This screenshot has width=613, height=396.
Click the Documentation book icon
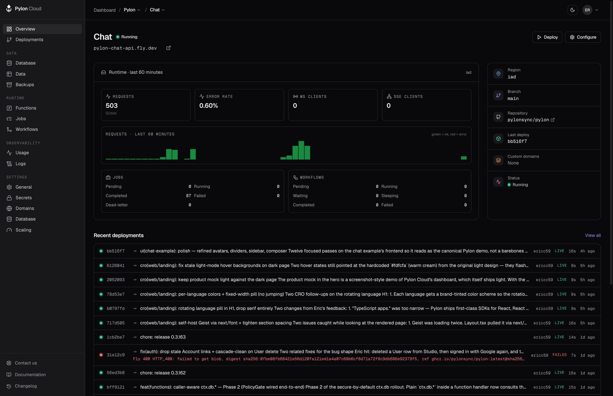point(9,375)
